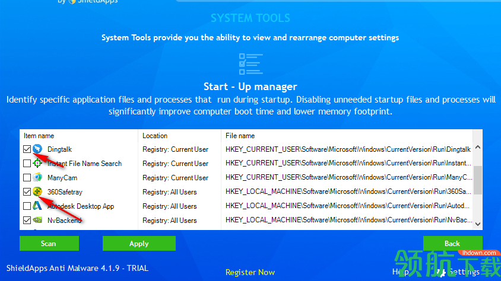Screen dimensions: 501x281
Task: Select Autodesk Desktop App item name
Action: click(81, 206)
